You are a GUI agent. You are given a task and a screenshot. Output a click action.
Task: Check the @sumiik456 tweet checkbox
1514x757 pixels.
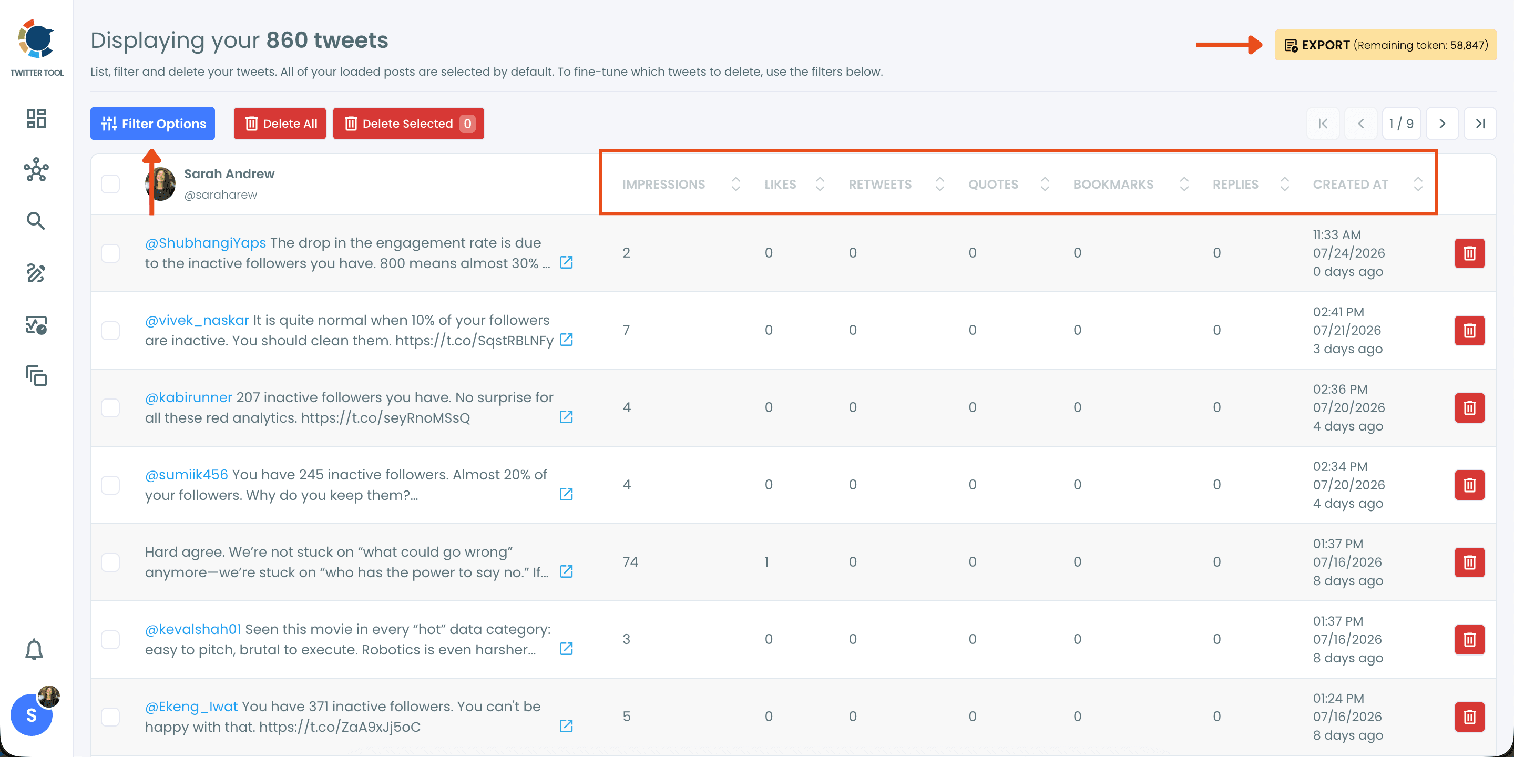click(x=110, y=485)
